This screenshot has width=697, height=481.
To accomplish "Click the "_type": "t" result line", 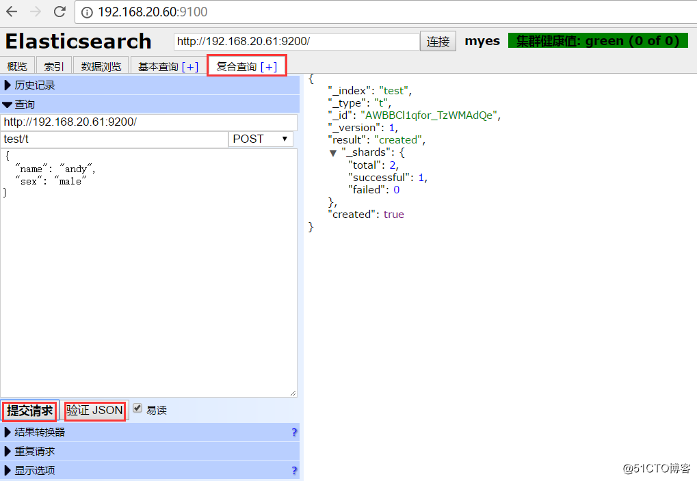I will (359, 103).
